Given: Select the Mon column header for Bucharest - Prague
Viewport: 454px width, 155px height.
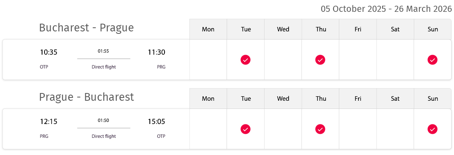Looking at the screenshot, I should pos(208,29).
